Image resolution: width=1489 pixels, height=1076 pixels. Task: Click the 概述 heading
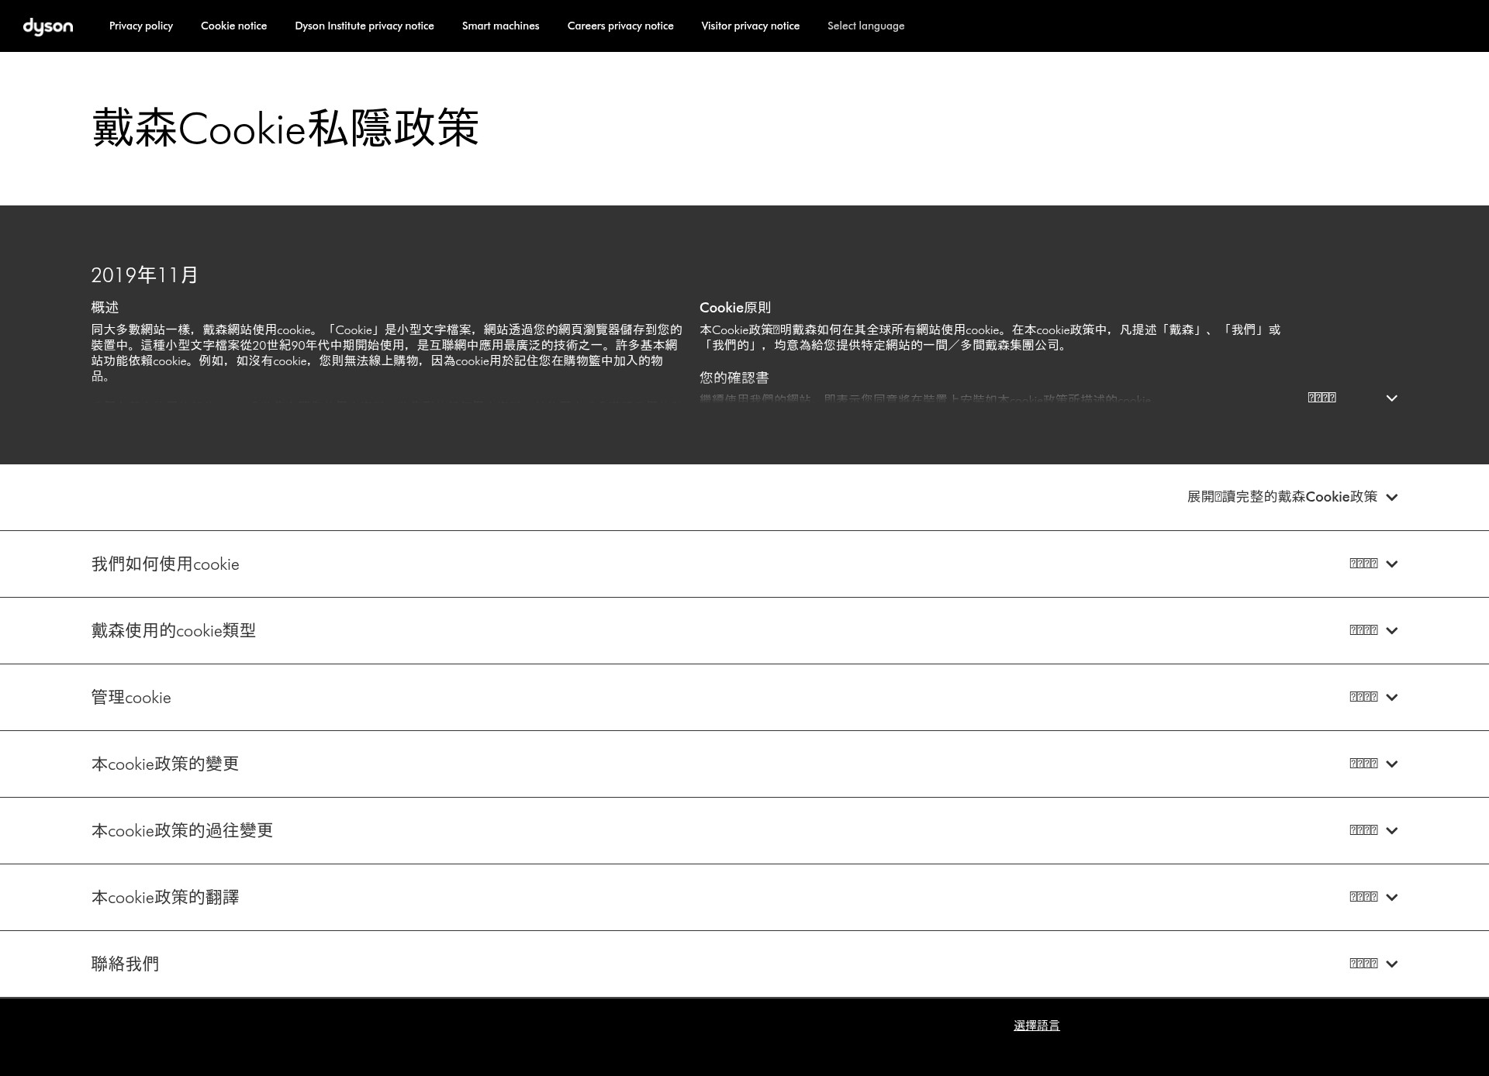(x=105, y=307)
